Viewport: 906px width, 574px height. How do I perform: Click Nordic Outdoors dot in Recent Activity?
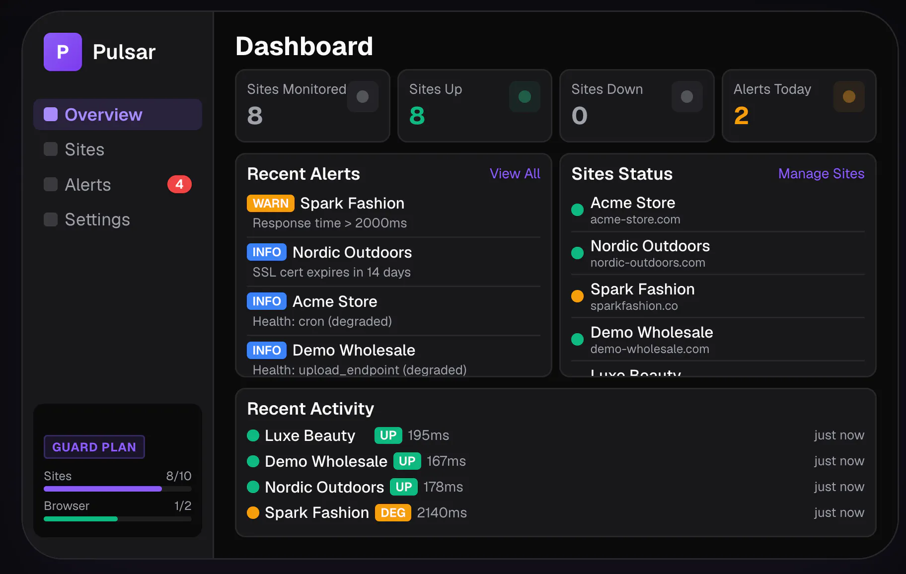click(x=253, y=487)
